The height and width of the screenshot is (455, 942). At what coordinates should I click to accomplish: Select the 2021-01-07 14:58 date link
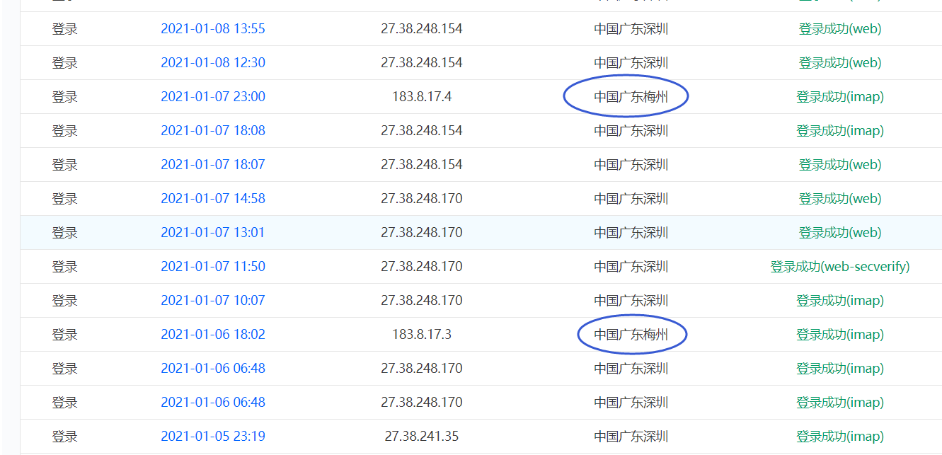(213, 199)
